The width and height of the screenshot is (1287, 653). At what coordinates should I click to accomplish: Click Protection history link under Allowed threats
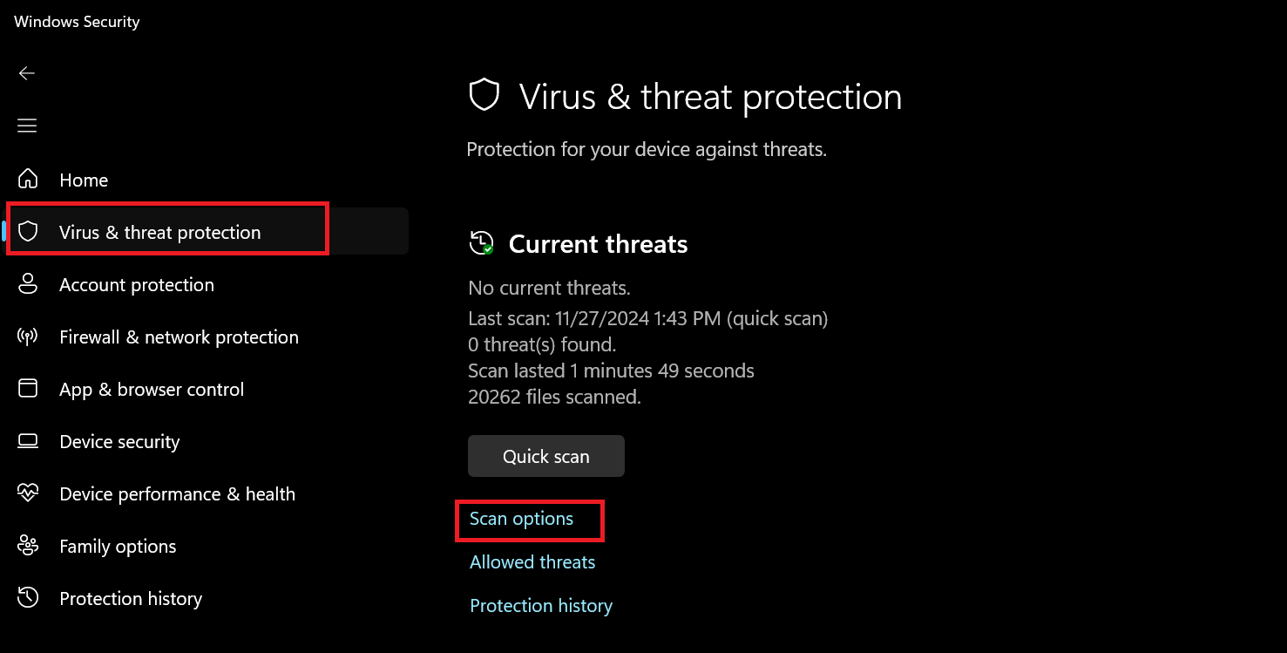(x=541, y=606)
